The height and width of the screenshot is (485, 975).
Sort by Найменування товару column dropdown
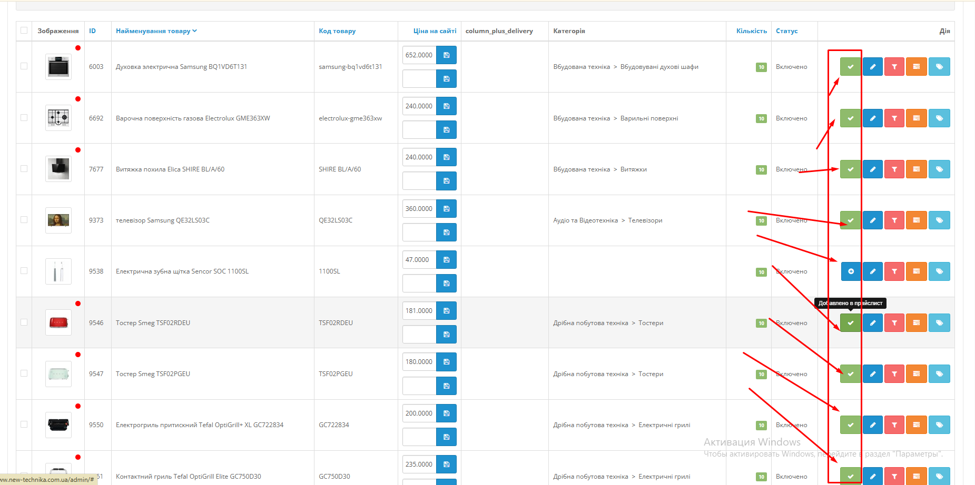point(156,31)
